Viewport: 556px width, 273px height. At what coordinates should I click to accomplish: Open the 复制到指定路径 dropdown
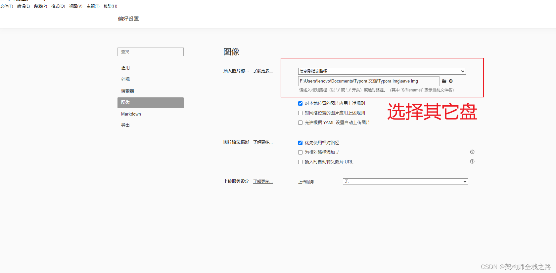click(x=382, y=71)
